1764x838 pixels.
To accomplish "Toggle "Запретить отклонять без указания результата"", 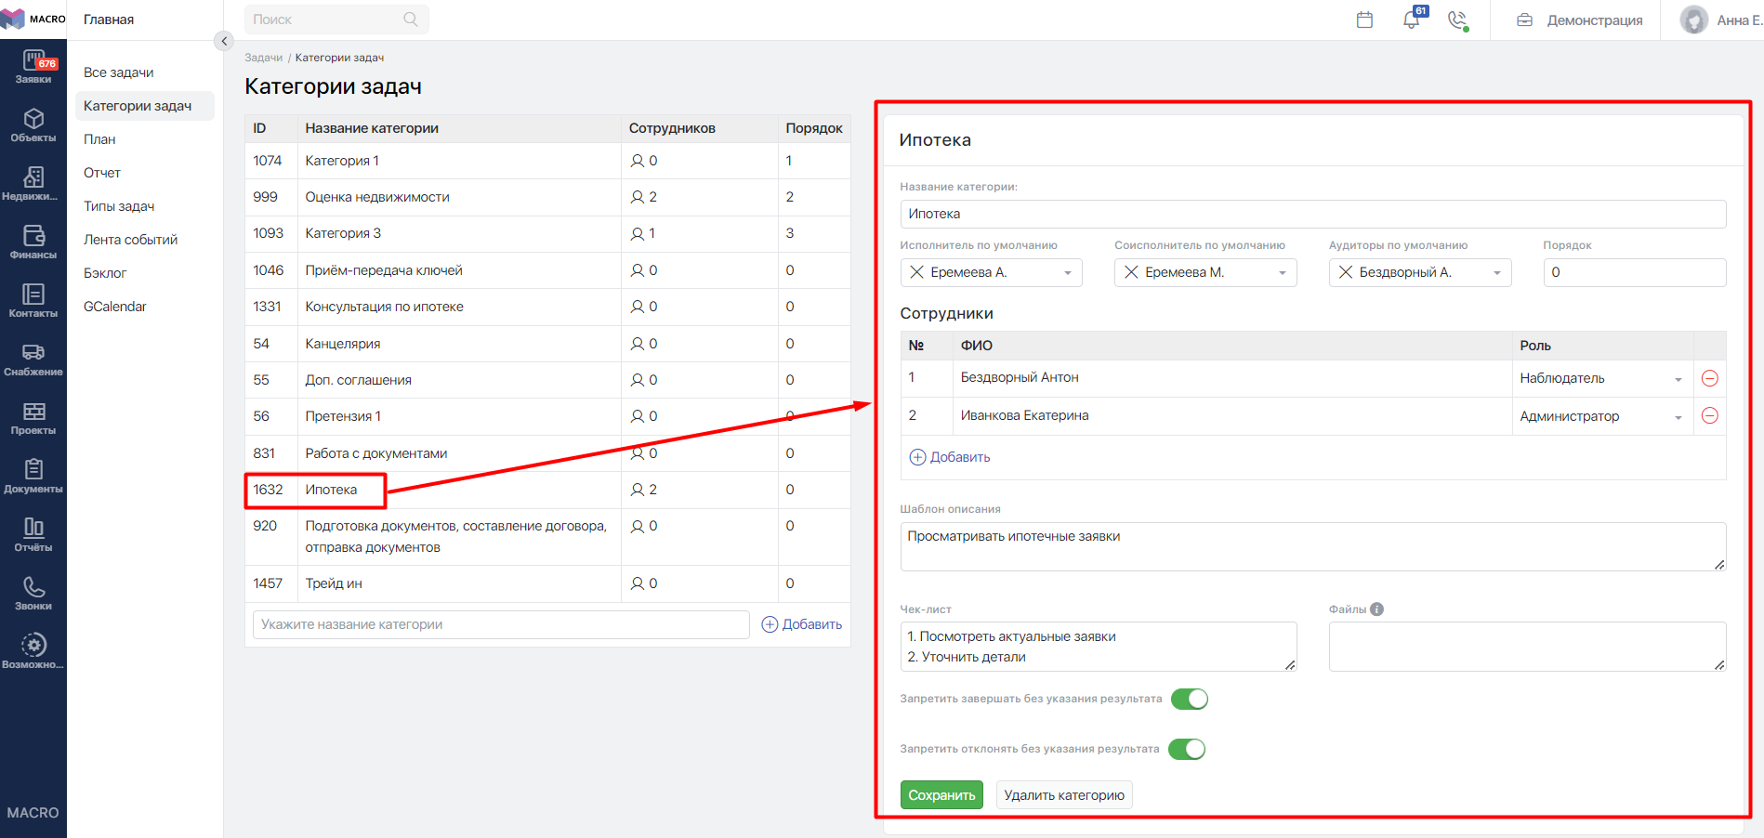I will tap(1187, 749).
